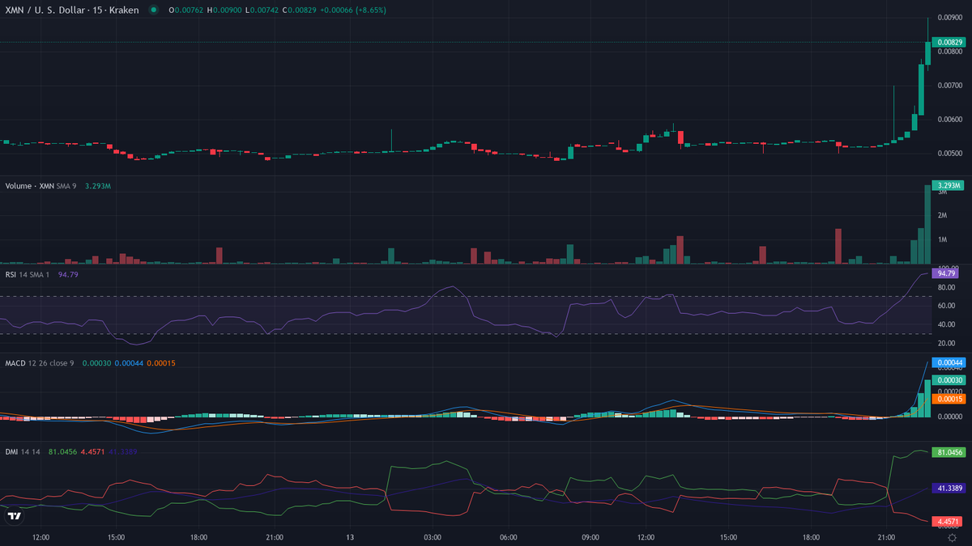Click the XMN / U.S. Dollar symbol title

(x=70, y=10)
